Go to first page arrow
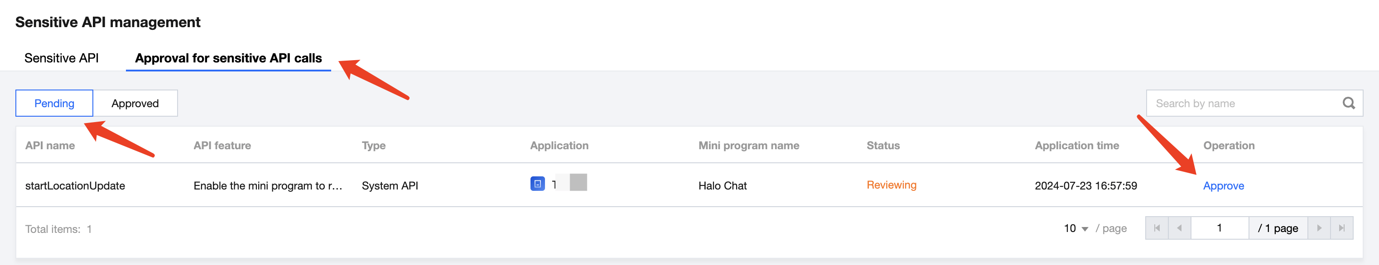 point(1157,228)
